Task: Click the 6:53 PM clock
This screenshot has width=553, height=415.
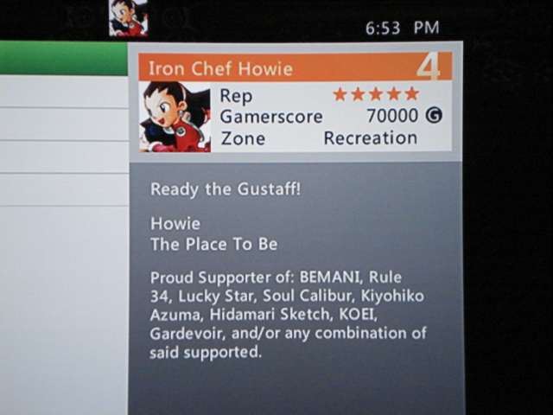Action: point(402,28)
